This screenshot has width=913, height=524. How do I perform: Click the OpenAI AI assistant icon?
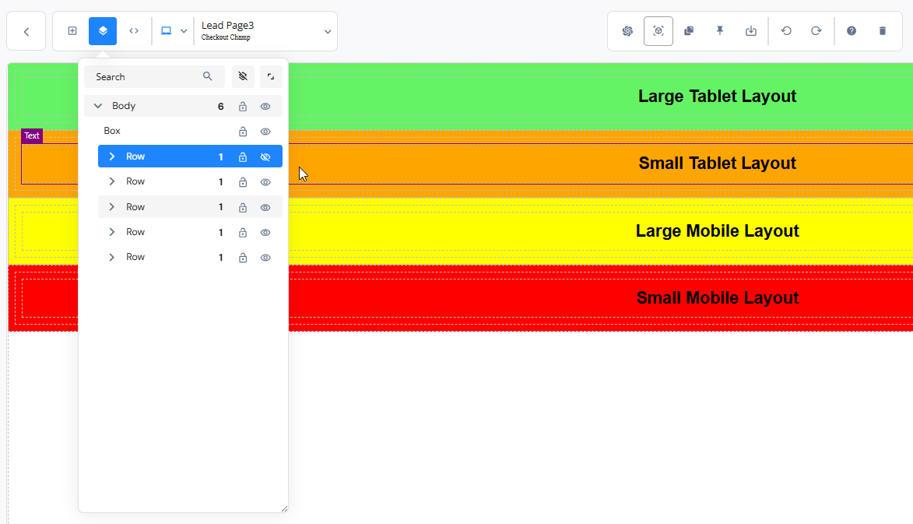(627, 31)
